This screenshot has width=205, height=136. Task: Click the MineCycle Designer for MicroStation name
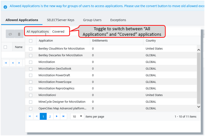coord(62,102)
